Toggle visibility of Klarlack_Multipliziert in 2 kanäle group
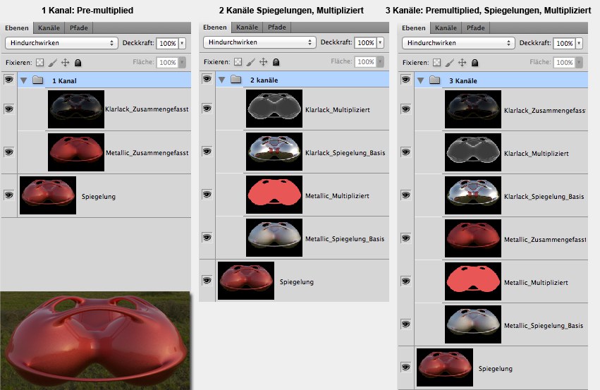 (207, 109)
